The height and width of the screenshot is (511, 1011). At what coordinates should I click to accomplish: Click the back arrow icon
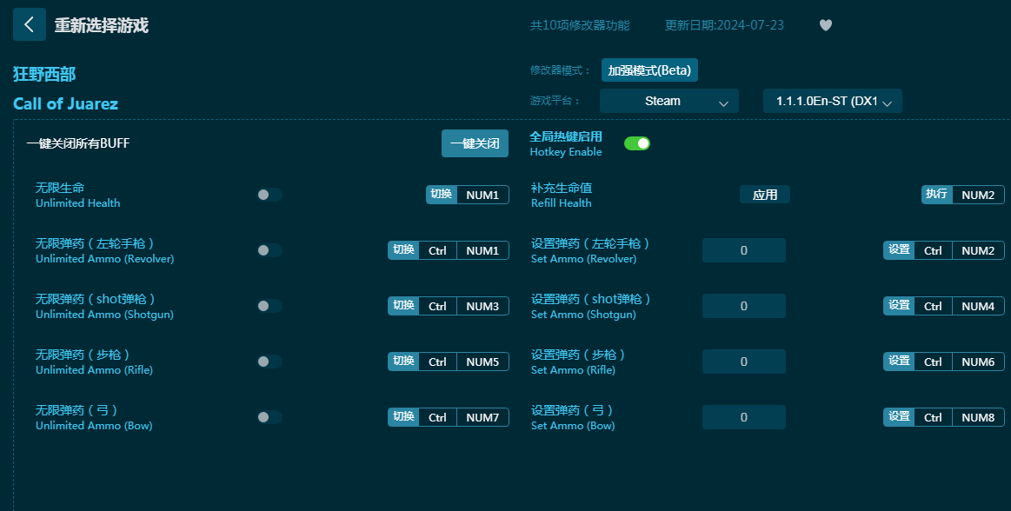coord(29,24)
